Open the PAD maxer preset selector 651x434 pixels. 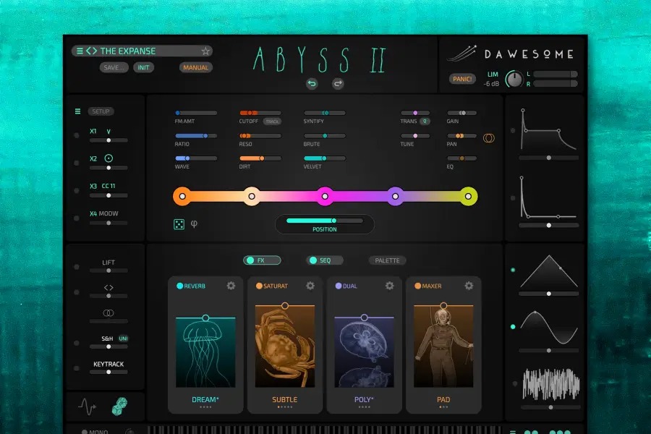click(443, 399)
